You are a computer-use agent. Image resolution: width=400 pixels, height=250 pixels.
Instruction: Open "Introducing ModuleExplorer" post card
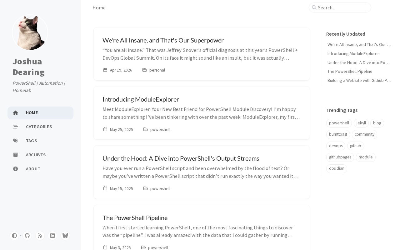(141, 99)
